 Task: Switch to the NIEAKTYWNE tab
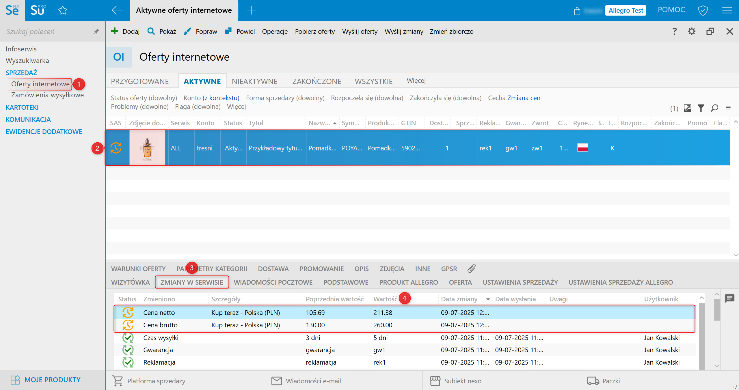pyautogui.click(x=254, y=81)
